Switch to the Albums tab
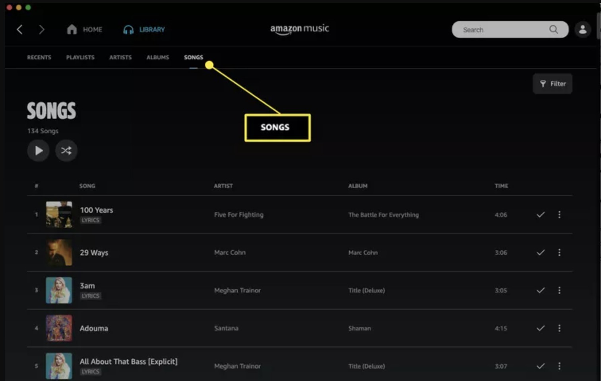The width and height of the screenshot is (601, 381). (158, 57)
